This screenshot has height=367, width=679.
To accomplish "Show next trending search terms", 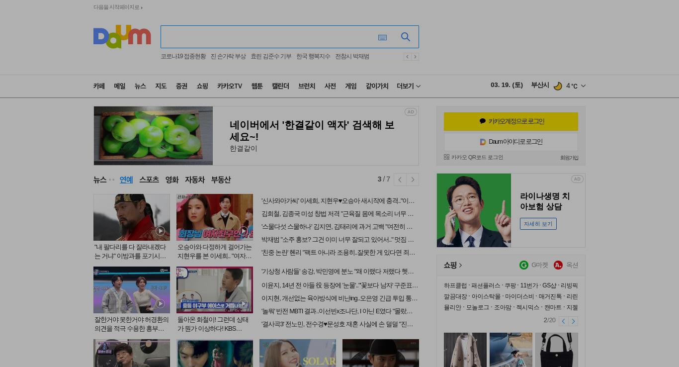I will click(x=415, y=57).
